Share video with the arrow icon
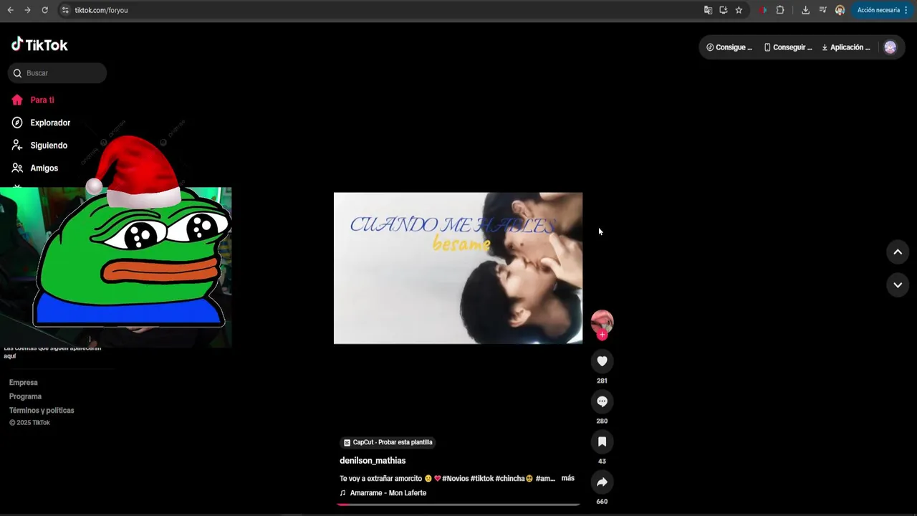Image resolution: width=917 pixels, height=516 pixels. 602,482
